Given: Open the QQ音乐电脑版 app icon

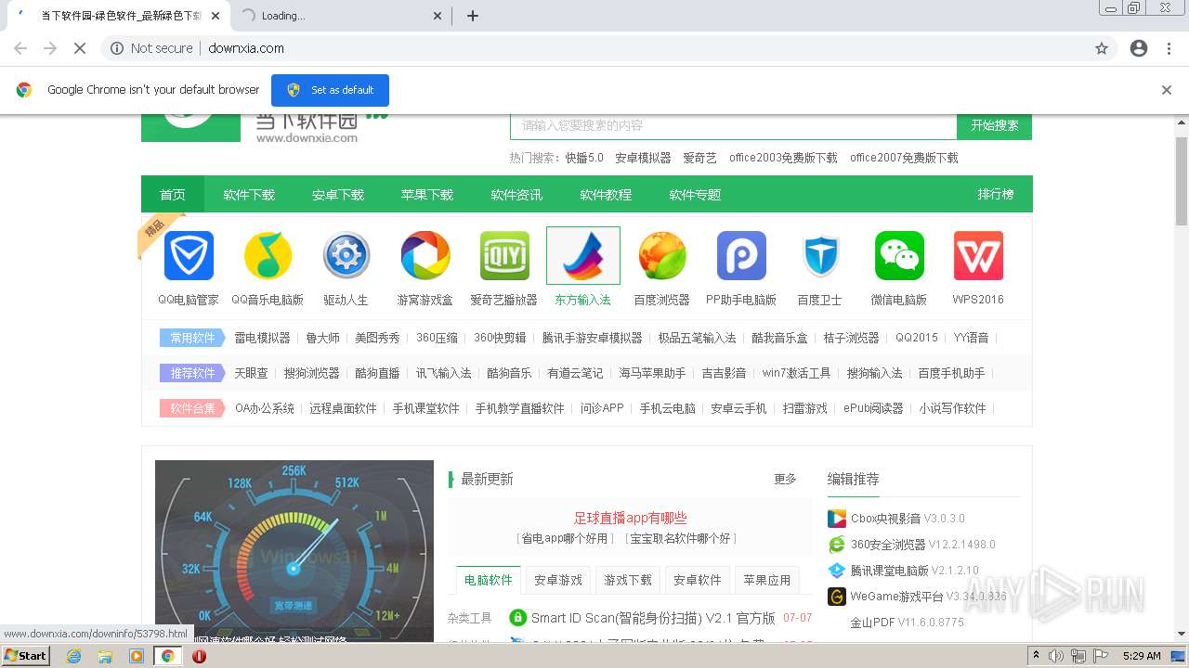Looking at the screenshot, I should [268, 256].
